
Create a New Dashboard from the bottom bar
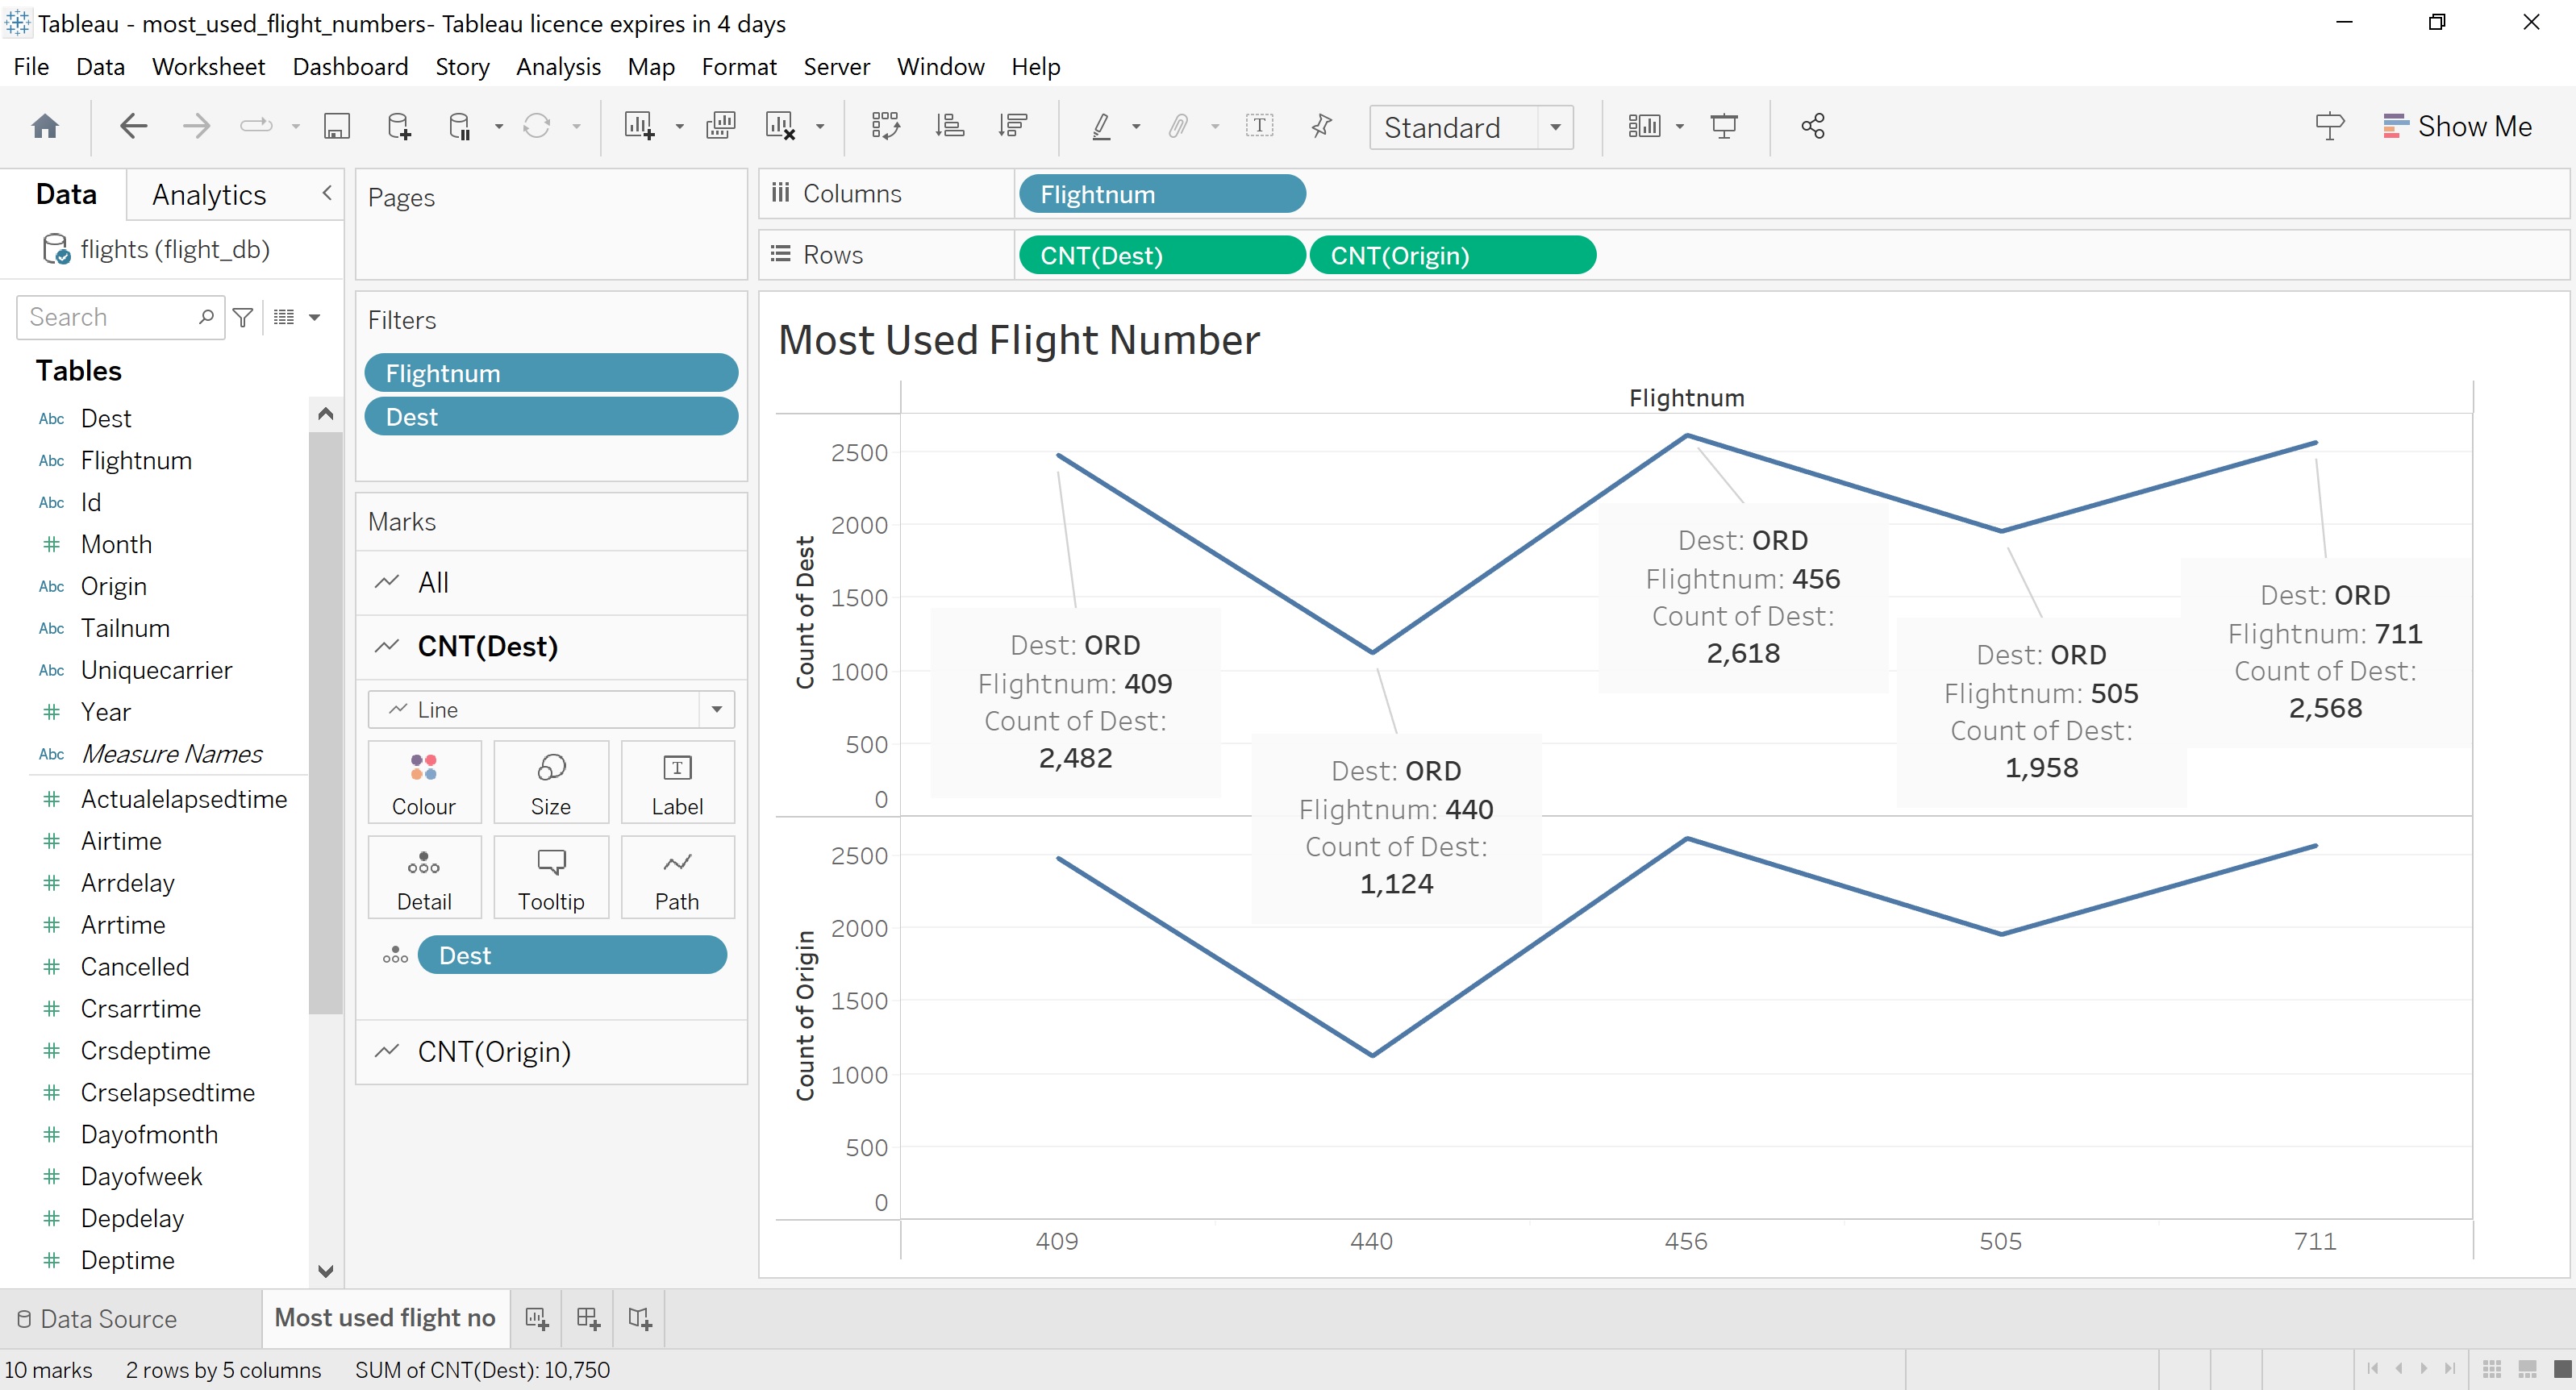coord(588,1318)
